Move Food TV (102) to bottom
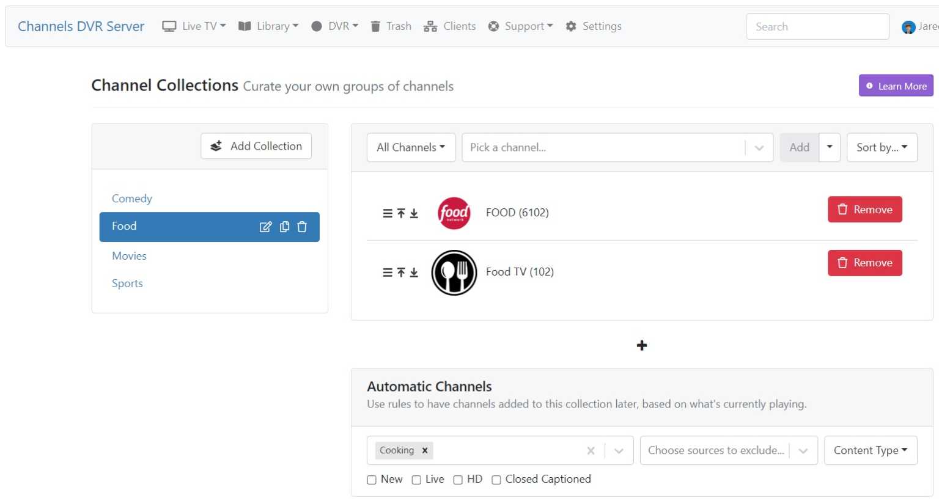This screenshot has width=939, height=501. (413, 272)
